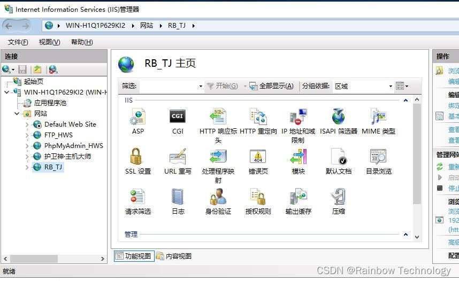Open 请求筛选 feature
Screen dimensions: 459x281
pyautogui.click(x=138, y=201)
